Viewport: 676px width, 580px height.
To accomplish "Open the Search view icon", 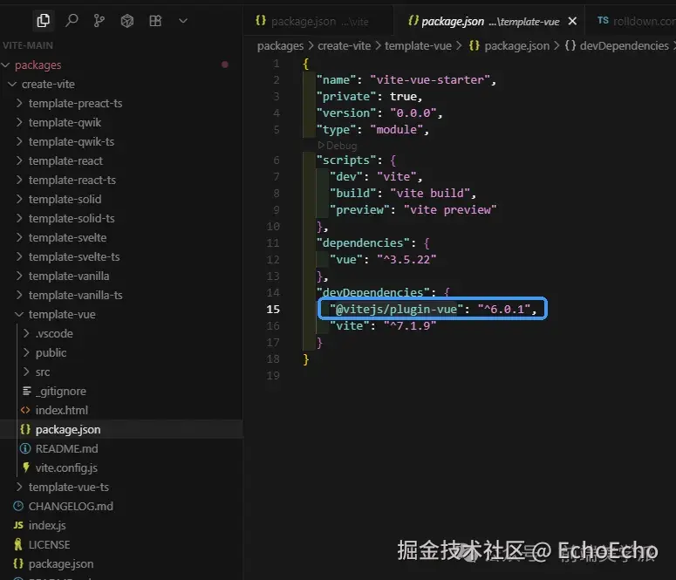I will click(72, 20).
